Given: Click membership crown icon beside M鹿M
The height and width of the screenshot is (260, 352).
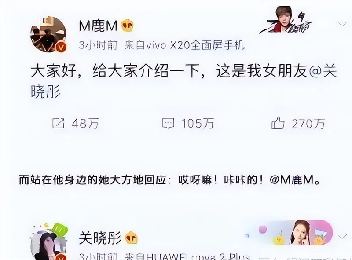Looking at the screenshot, I should 127,26.
